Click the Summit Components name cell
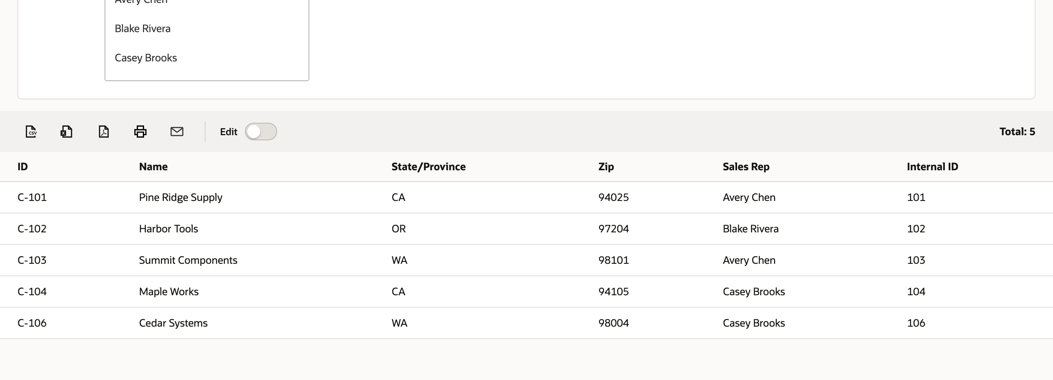1053x380 pixels. coord(188,260)
